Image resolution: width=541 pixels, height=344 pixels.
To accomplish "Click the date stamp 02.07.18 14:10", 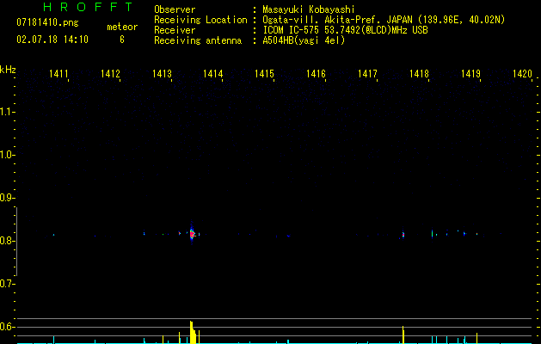I will tap(52, 40).
